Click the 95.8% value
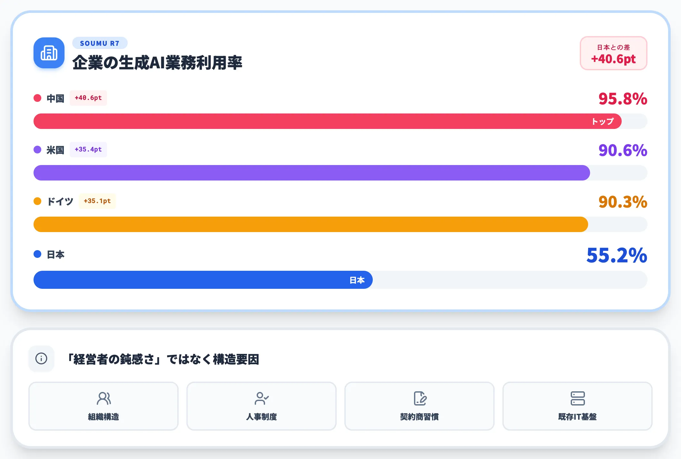Viewport: 681px width, 459px height. [623, 99]
